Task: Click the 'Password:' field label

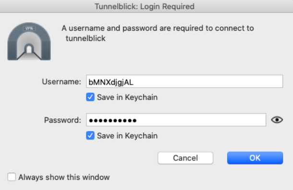Action: pos(62,120)
